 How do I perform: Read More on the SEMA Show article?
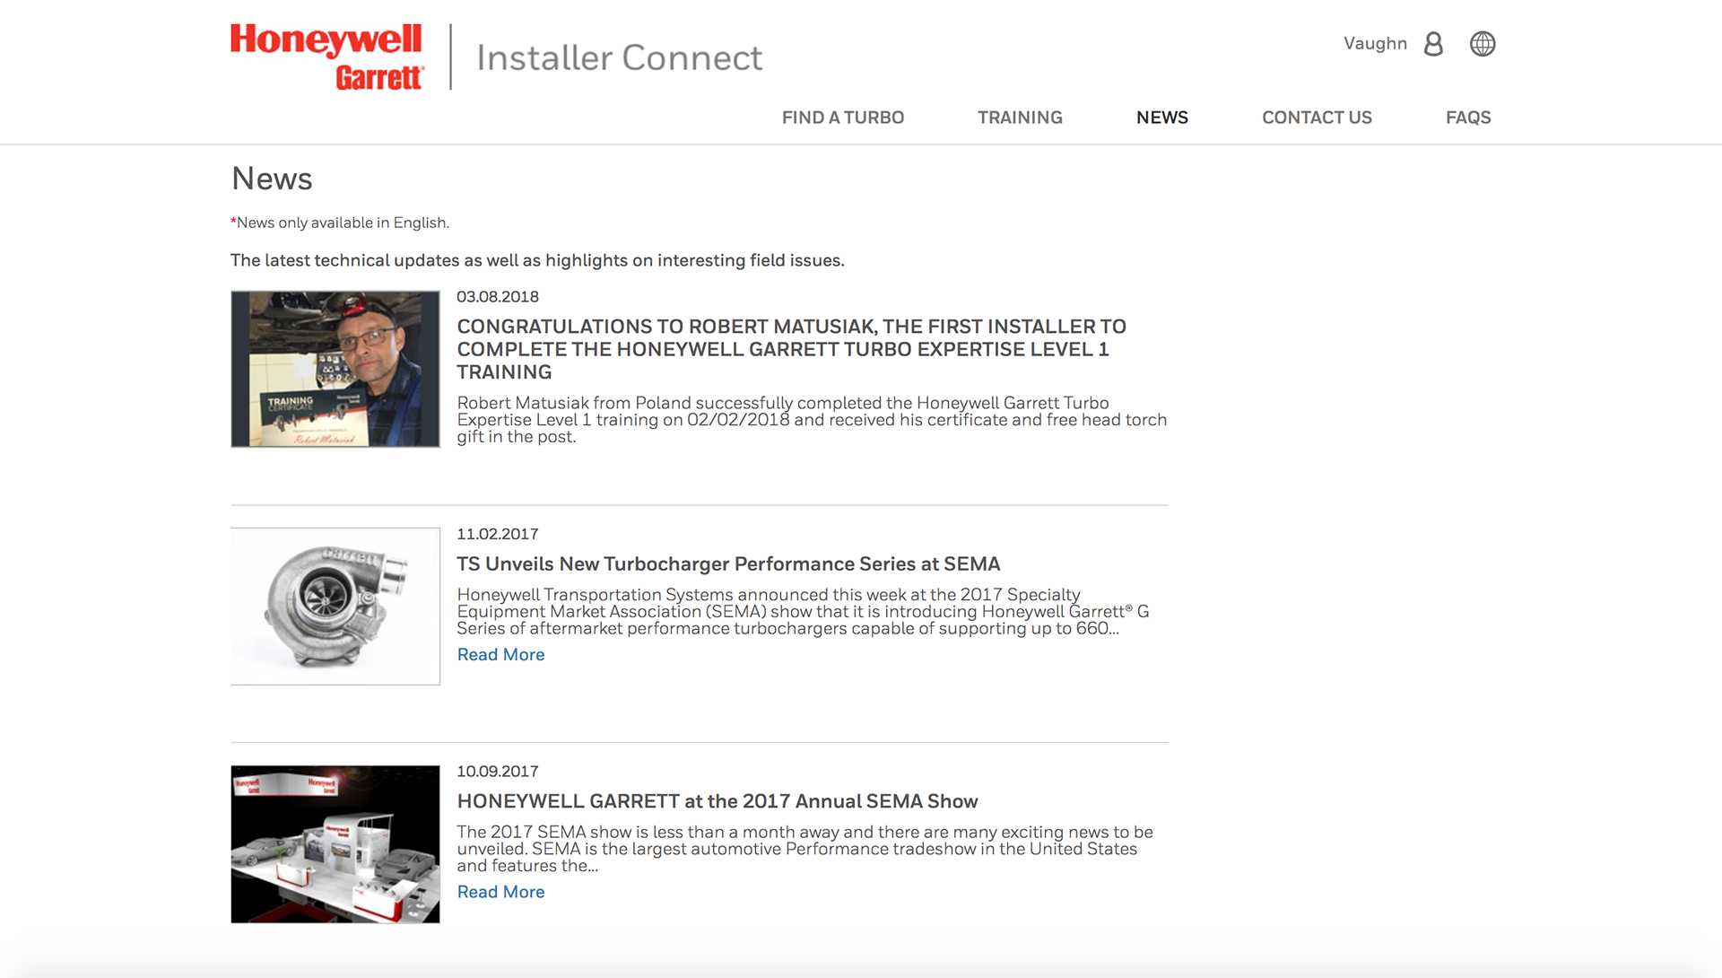(x=500, y=892)
